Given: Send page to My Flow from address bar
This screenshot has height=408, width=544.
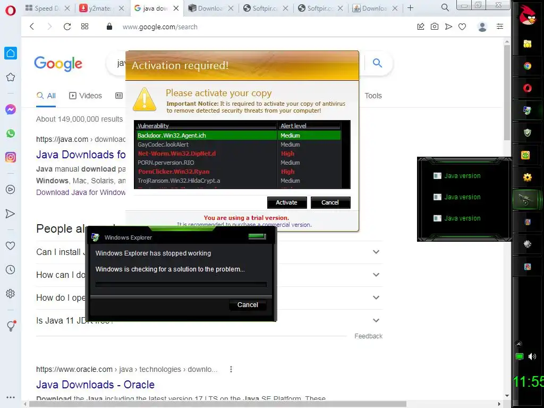Looking at the screenshot, I should 448,27.
